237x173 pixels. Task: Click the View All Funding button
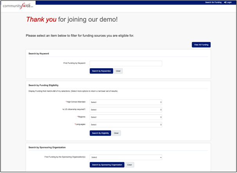click(201, 45)
